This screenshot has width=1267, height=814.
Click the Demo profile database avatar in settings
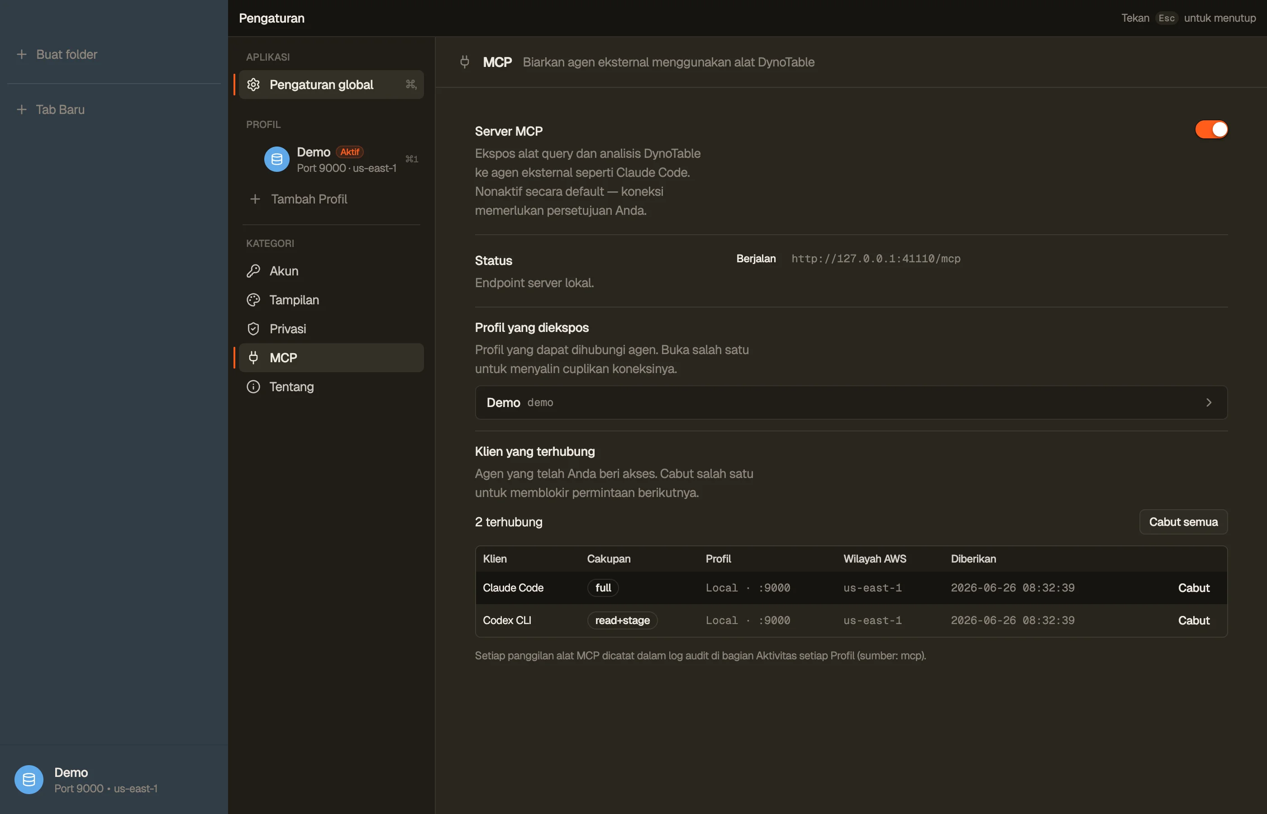276,159
